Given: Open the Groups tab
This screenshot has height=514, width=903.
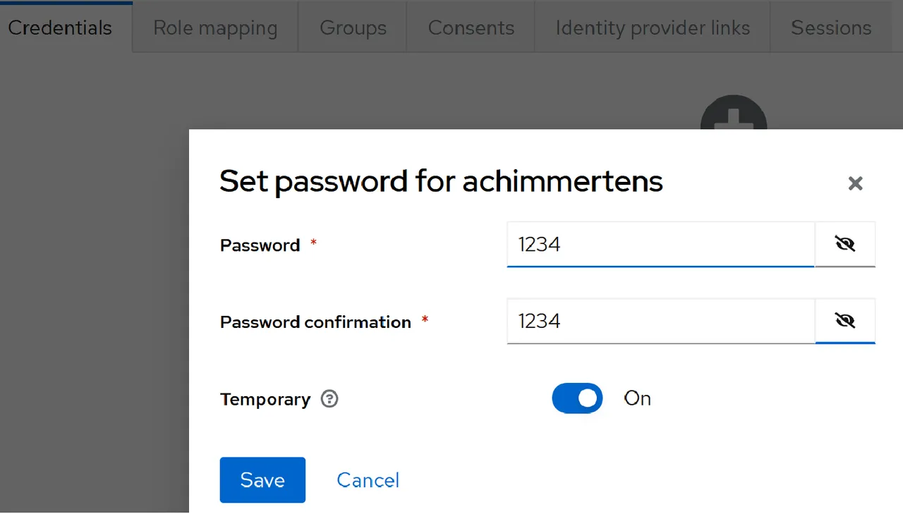Looking at the screenshot, I should point(353,27).
